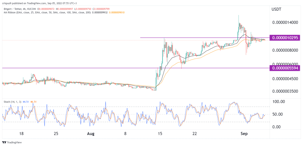Click the TradingView logo at bottom left
Screen dimensions: 303x146
tap(12, 142)
